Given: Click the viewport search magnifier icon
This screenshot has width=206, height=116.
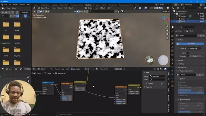Looking at the screenshot, I should tap(90, 12).
